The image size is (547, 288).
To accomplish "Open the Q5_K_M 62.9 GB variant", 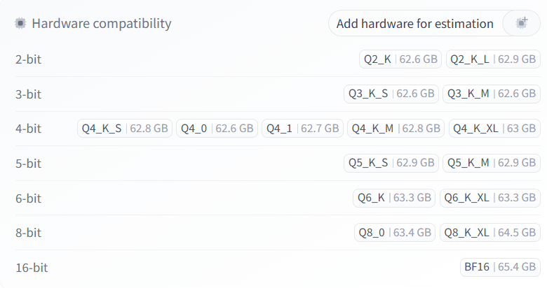I will pos(492,164).
